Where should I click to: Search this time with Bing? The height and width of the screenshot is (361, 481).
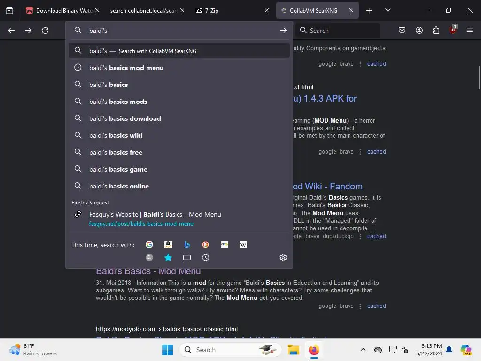(187, 244)
